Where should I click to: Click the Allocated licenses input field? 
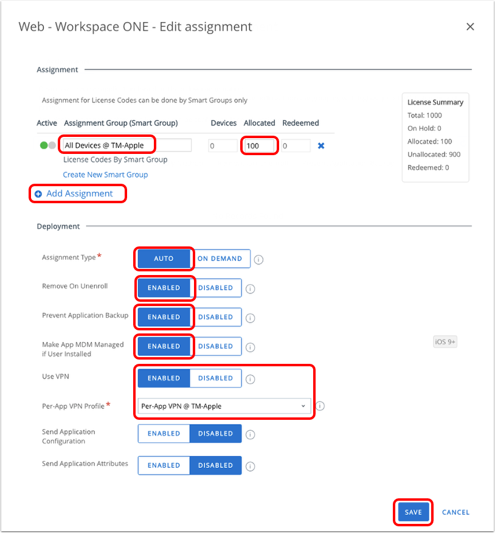click(260, 145)
